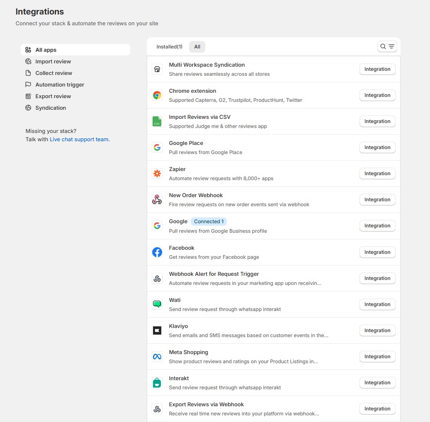Open Syndication from the sidebar
Image resolution: width=430 pixels, height=422 pixels.
point(50,108)
